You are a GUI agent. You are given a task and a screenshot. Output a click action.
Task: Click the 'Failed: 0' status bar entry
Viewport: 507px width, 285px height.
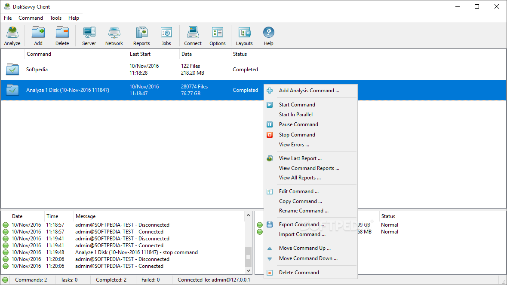pyautogui.click(x=151, y=280)
